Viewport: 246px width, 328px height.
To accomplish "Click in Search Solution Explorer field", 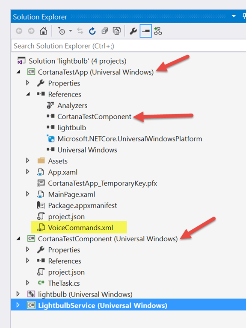I will pos(129,46).
